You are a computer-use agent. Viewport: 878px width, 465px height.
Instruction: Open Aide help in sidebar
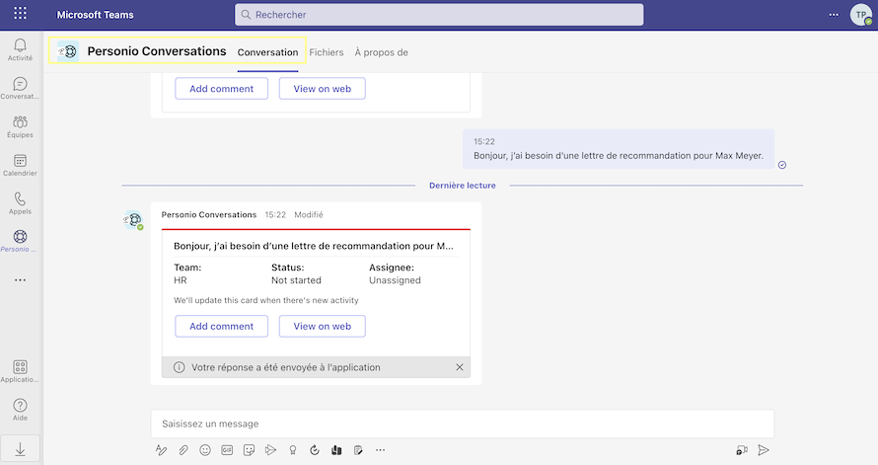pyautogui.click(x=20, y=410)
